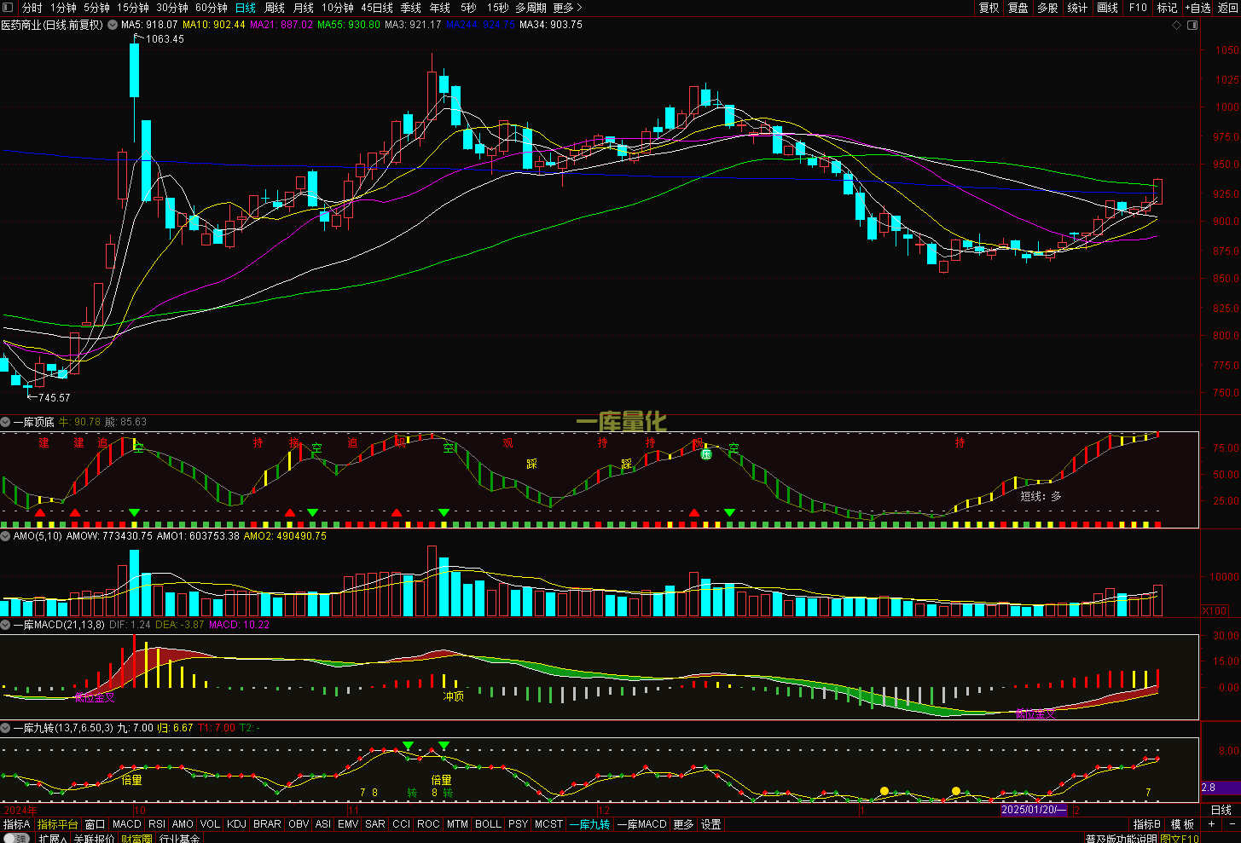
Task: Apply the BOLL indicator
Action: point(488,824)
